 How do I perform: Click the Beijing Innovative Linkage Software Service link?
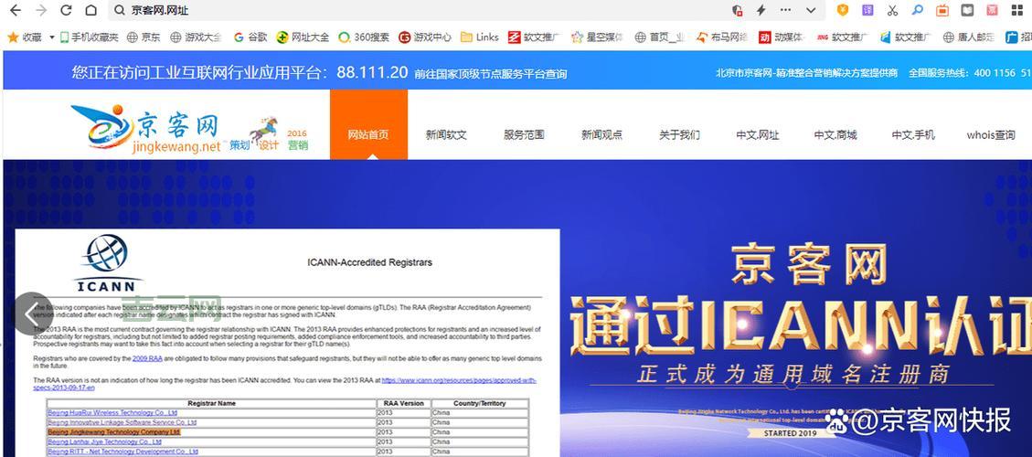[122, 422]
